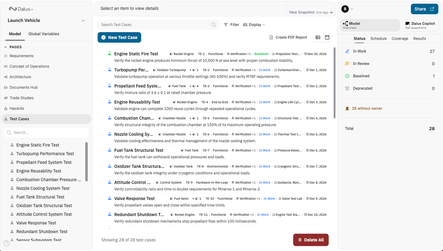Switch to calendar view icon
Image resolution: width=443 pixels, height=251 pixels.
coord(327,37)
